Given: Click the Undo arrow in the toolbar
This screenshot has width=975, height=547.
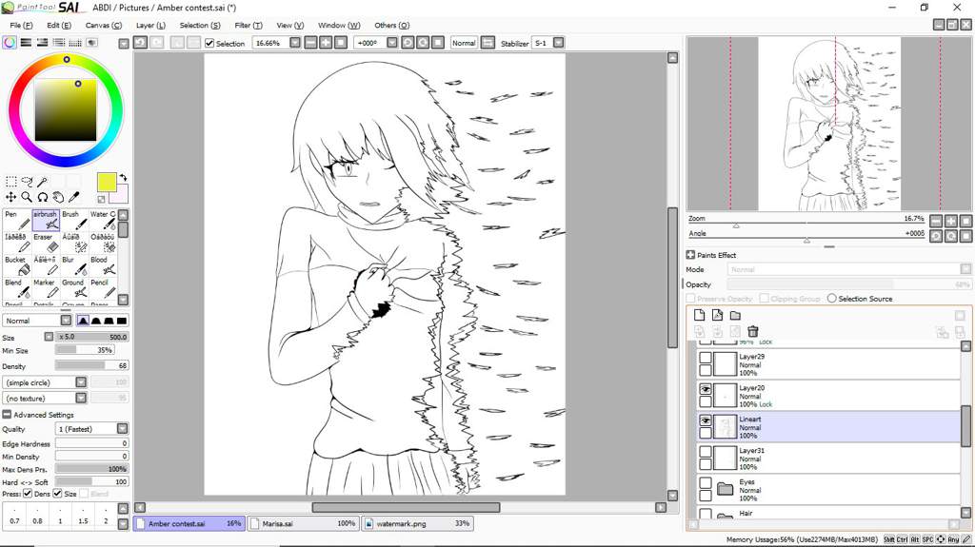Looking at the screenshot, I should coord(141,43).
